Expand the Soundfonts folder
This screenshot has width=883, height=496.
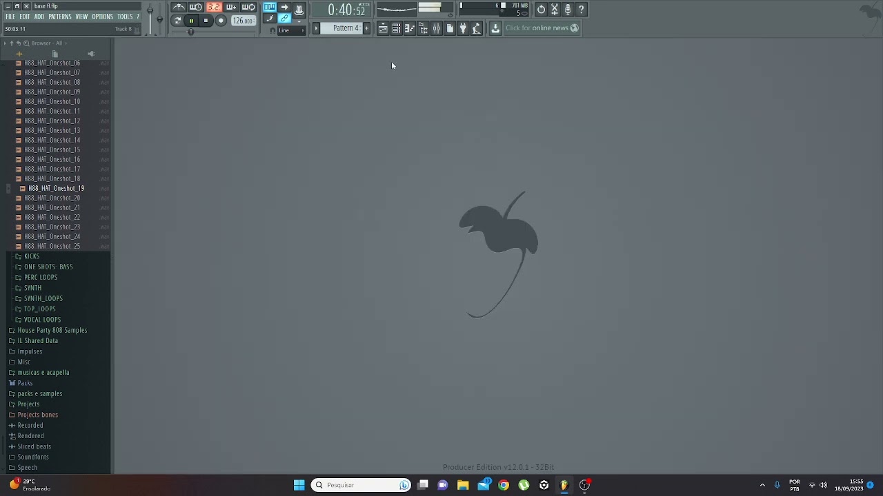tap(33, 457)
